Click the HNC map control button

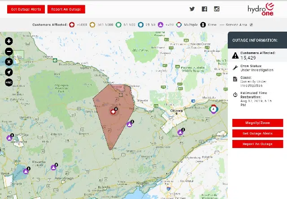[x=9, y=83]
